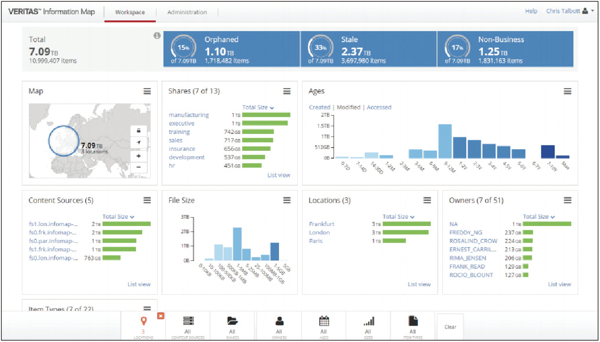Click the Stale 33% ring indicator

coord(320,48)
